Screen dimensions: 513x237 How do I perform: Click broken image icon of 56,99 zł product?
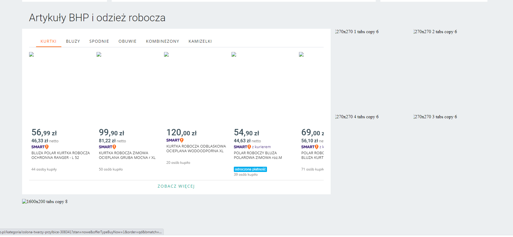pyautogui.click(x=32, y=55)
